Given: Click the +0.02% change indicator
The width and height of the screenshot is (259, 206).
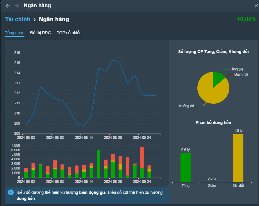Looking at the screenshot, I should (246, 19).
